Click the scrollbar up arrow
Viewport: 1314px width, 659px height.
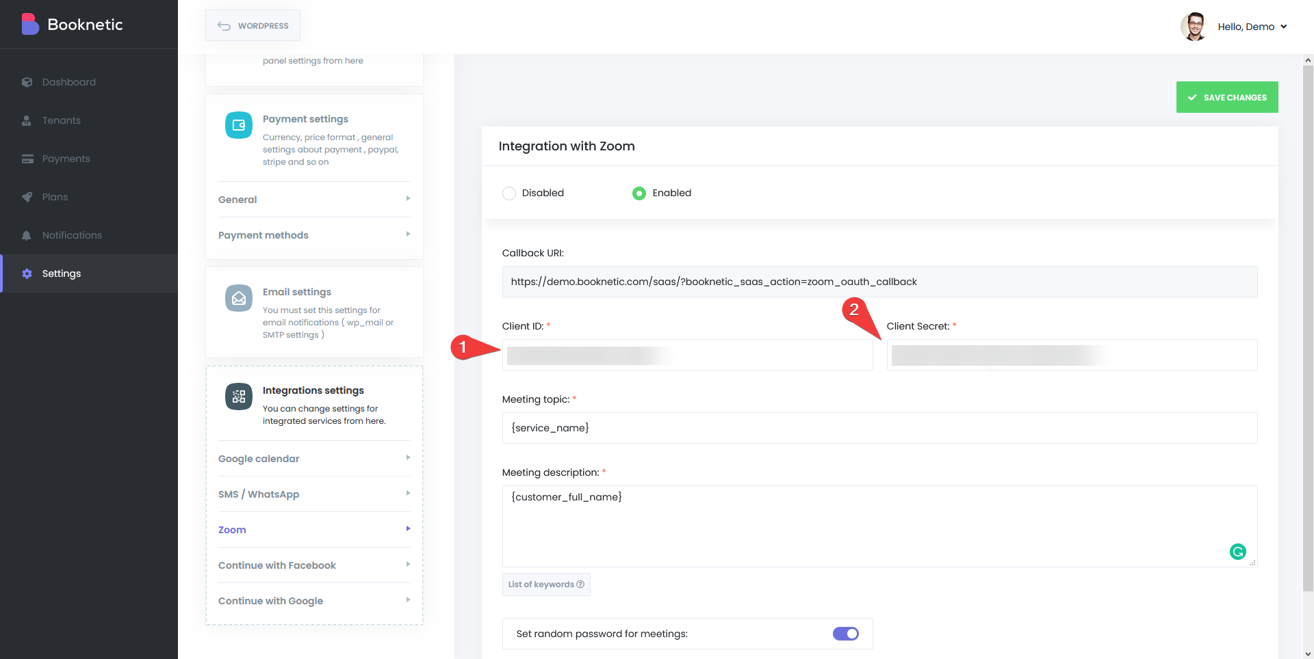(x=1308, y=60)
